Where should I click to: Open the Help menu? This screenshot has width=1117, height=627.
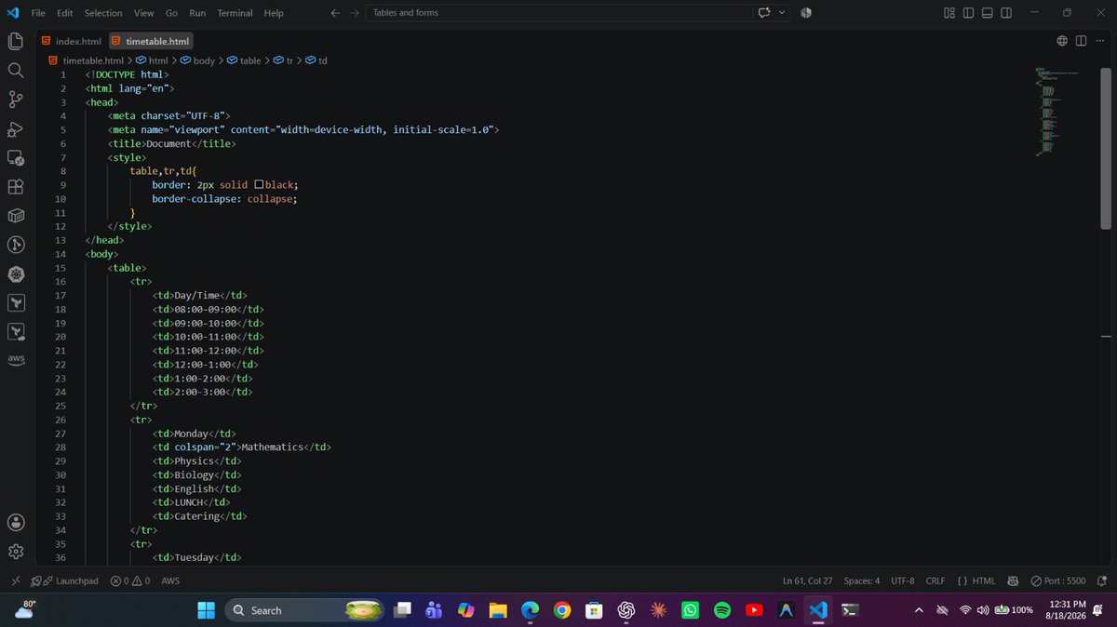tap(274, 13)
